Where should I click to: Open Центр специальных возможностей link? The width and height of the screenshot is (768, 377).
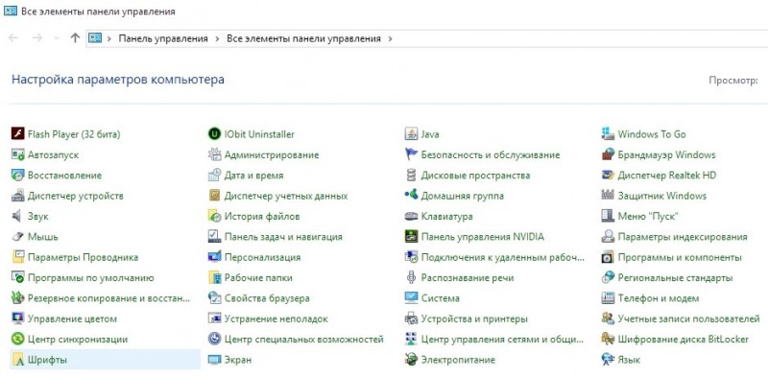(303, 340)
